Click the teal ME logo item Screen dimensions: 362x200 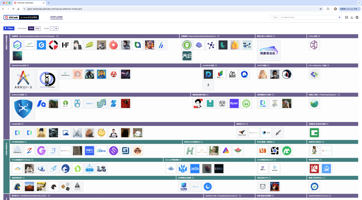pyautogui.click(x=187, y=56)
